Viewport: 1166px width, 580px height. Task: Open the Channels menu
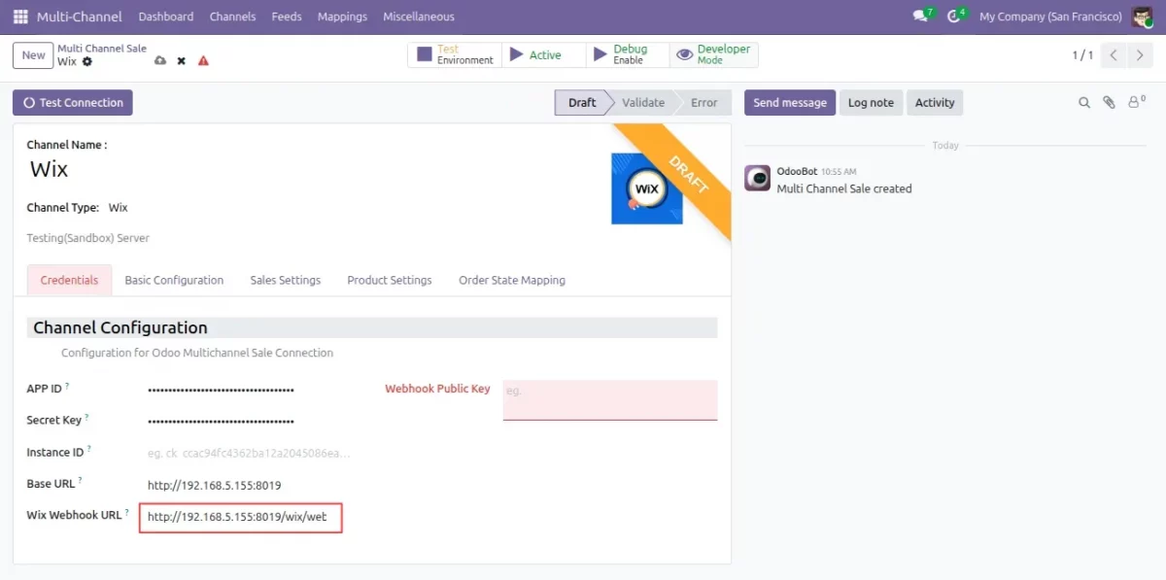point(232,17)
